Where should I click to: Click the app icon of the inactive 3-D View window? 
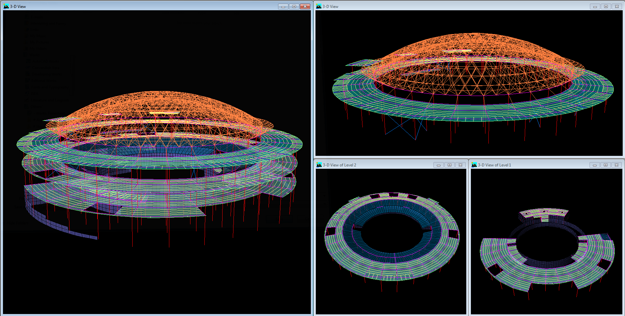pos(318,6)
